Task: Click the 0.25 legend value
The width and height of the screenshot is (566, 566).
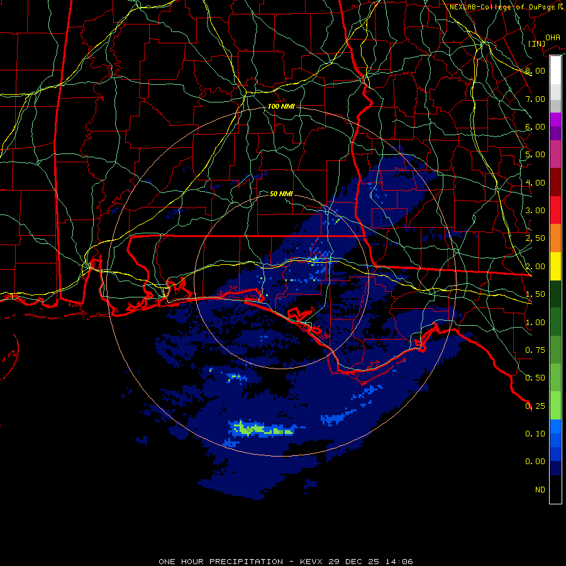Action: click(535, 406)
